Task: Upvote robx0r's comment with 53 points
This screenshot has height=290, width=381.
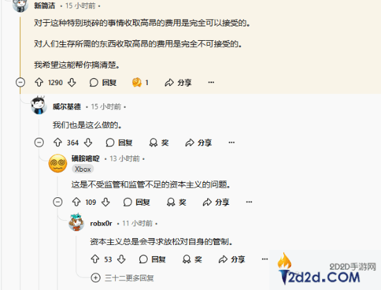Action: pyautogui.click(x=95, y=259)
